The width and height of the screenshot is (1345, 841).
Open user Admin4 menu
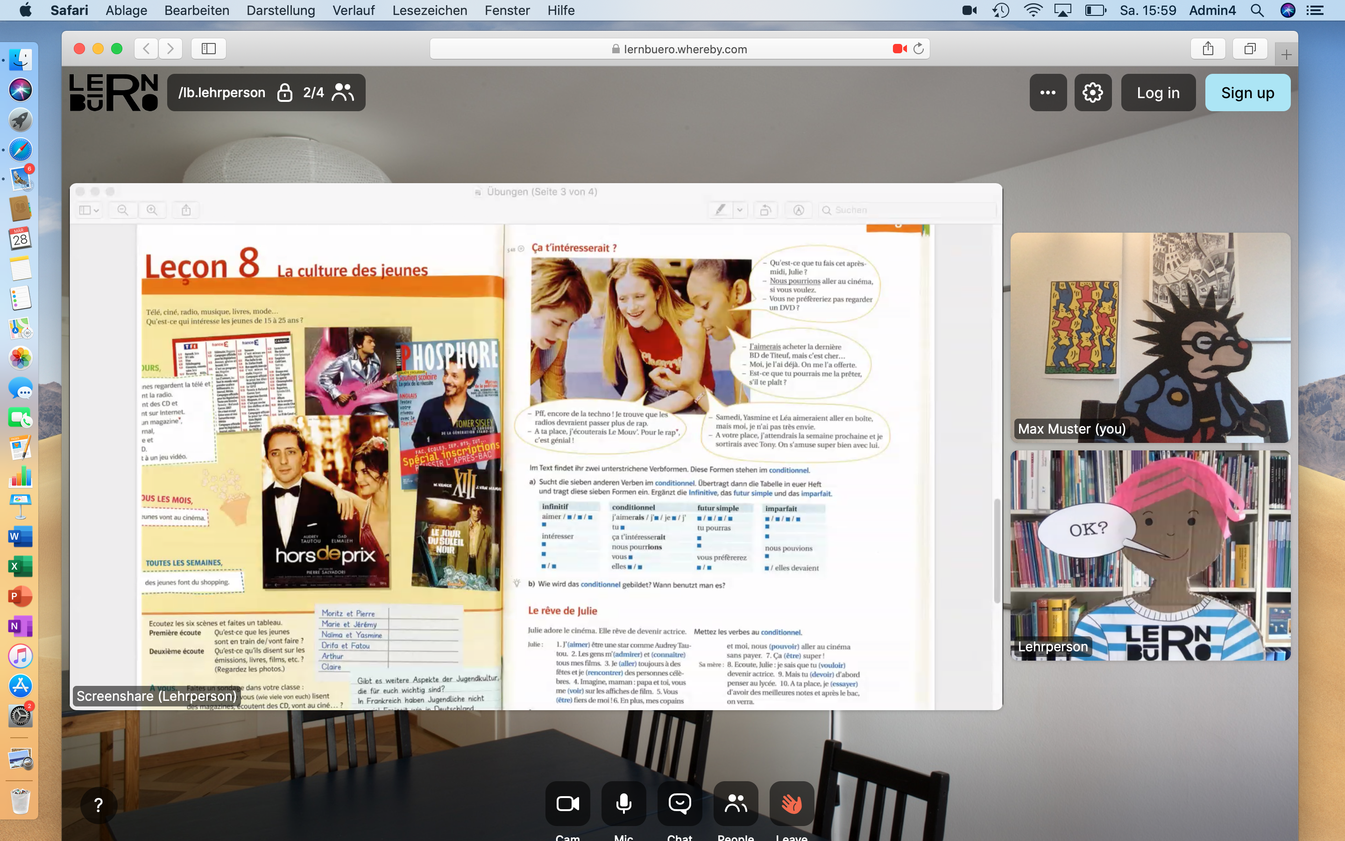[1212, 10]
